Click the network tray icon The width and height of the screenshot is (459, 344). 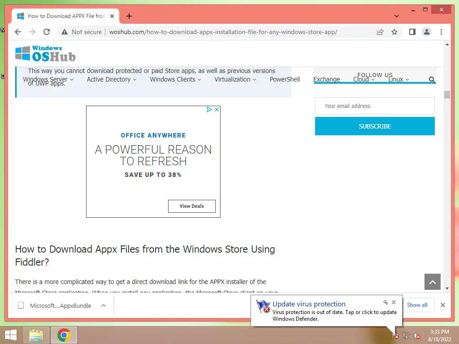(406, 335)
